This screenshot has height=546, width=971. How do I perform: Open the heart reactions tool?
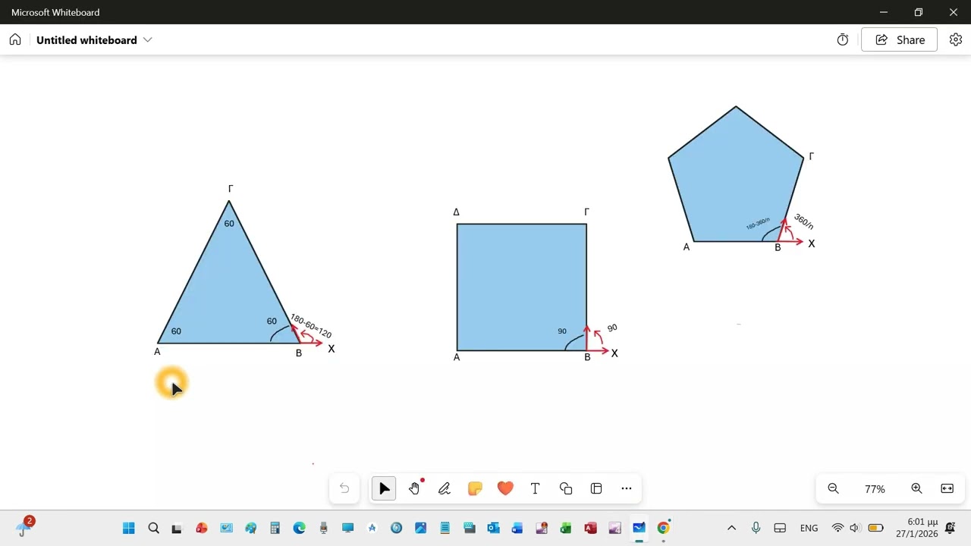coord(505,488)
